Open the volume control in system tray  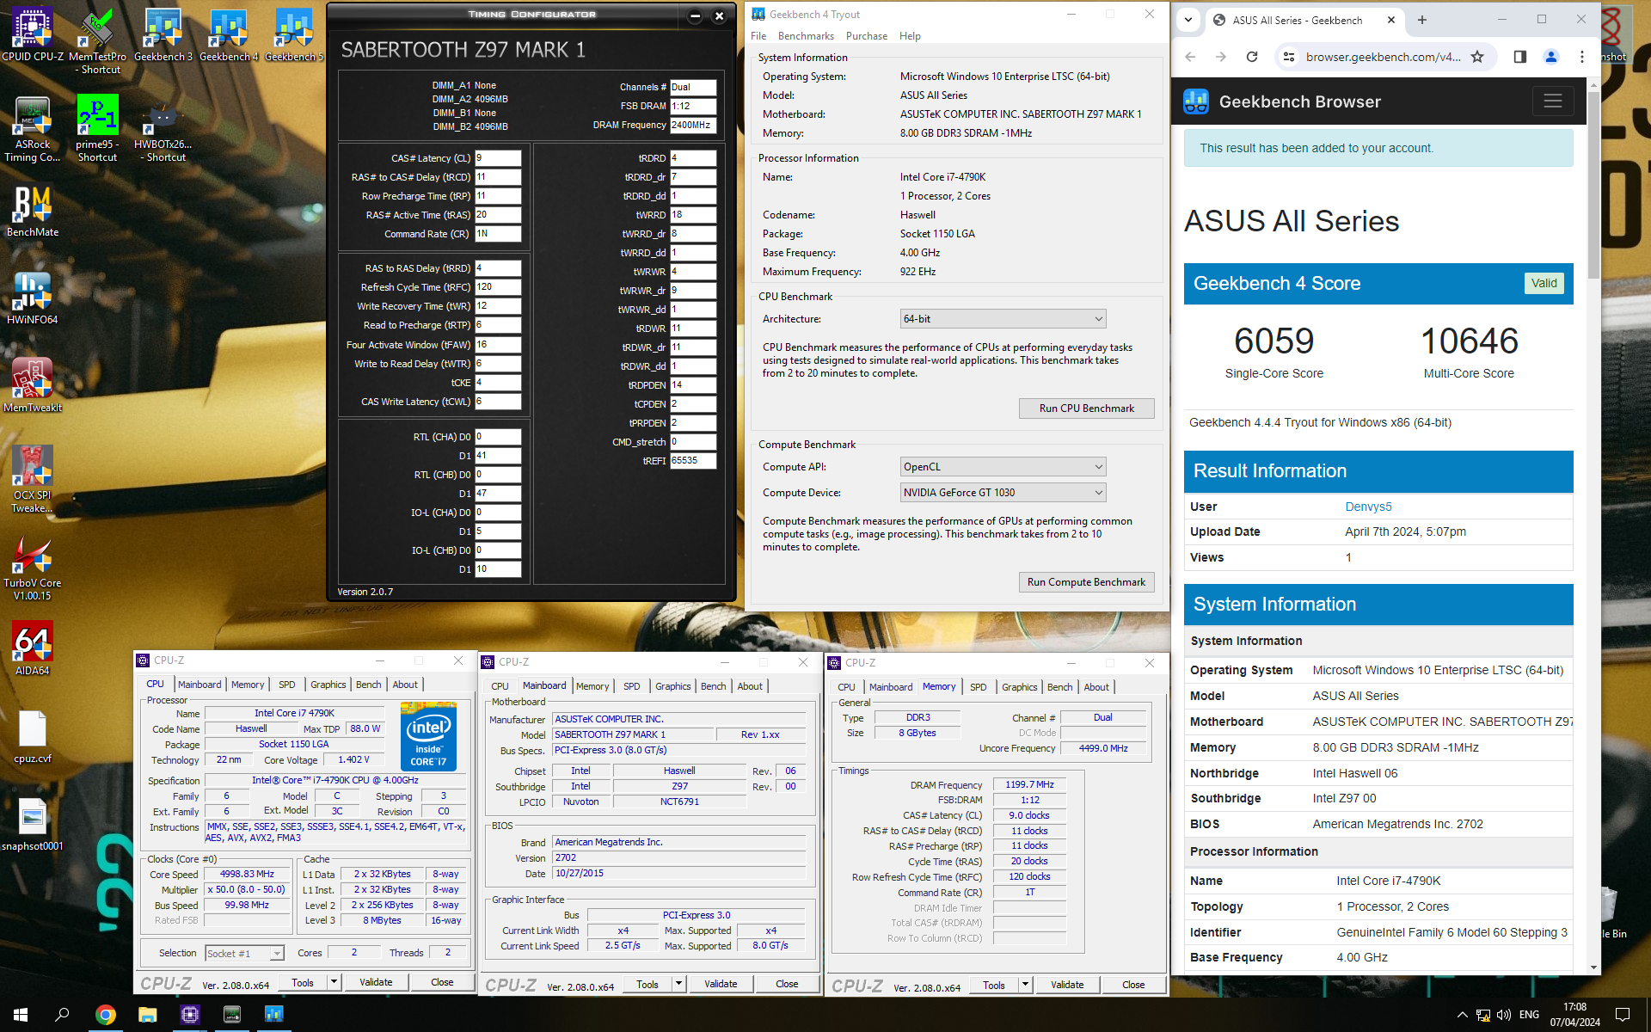(1503, 1015)
